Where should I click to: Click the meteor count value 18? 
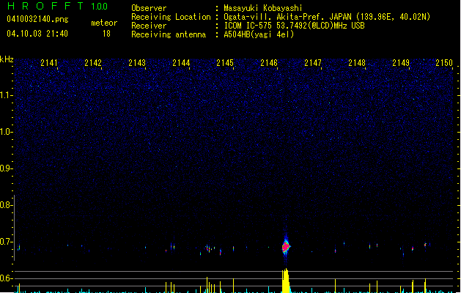click(106, 34)
